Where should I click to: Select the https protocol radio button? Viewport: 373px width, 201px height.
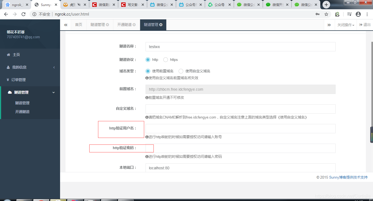(x=165, y=60)
